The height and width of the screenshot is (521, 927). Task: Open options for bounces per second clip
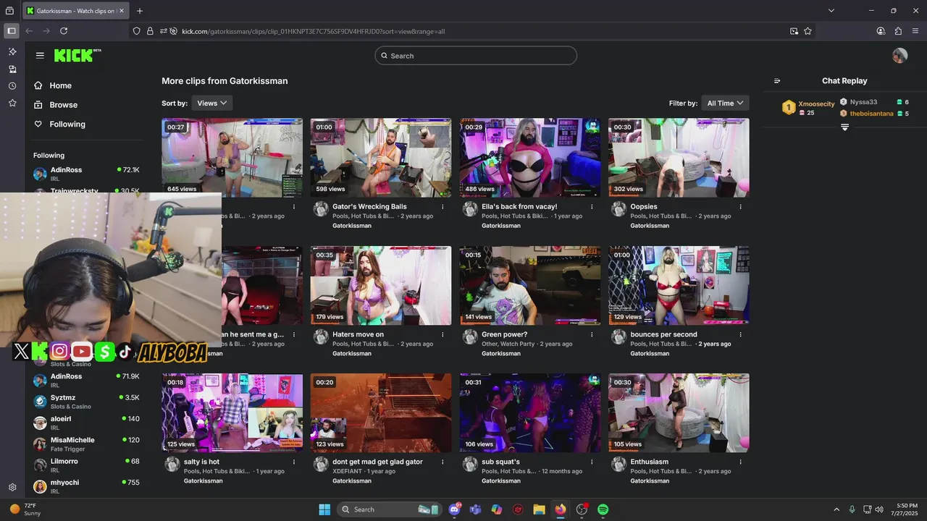[740, 334]
